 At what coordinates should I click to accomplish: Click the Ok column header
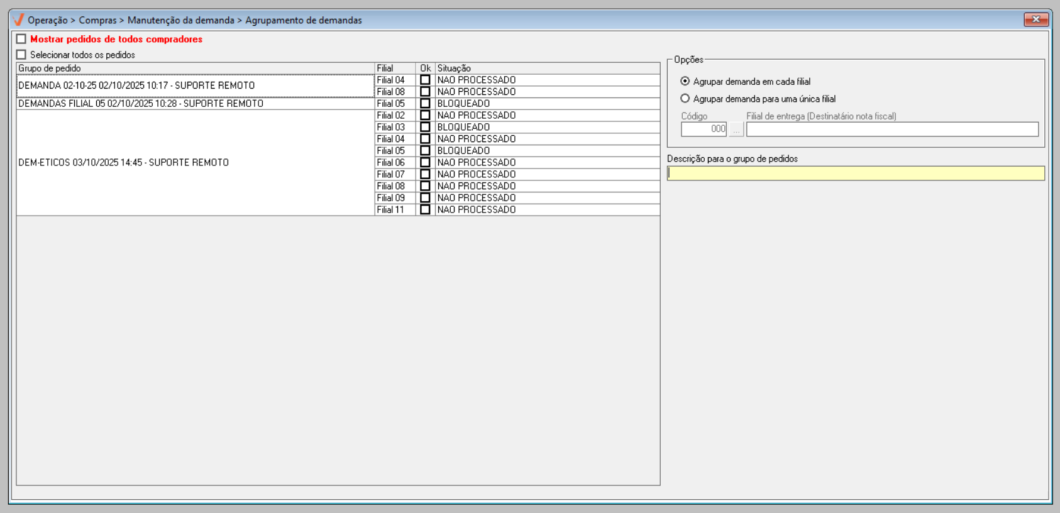click(x=426, y=68)
